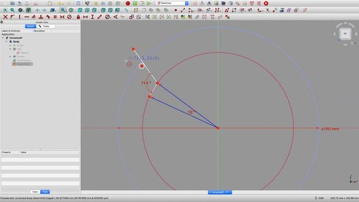The image size is (359, 202).
Task: Select the Create Line tool
Action: 183,10
